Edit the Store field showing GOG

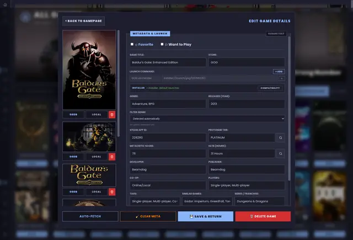pyautogui.click(x=247, y=62)
